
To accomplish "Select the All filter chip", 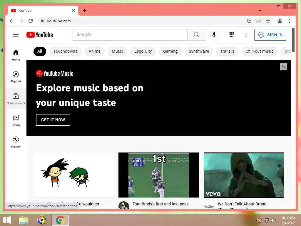I will tap(40, 51).
